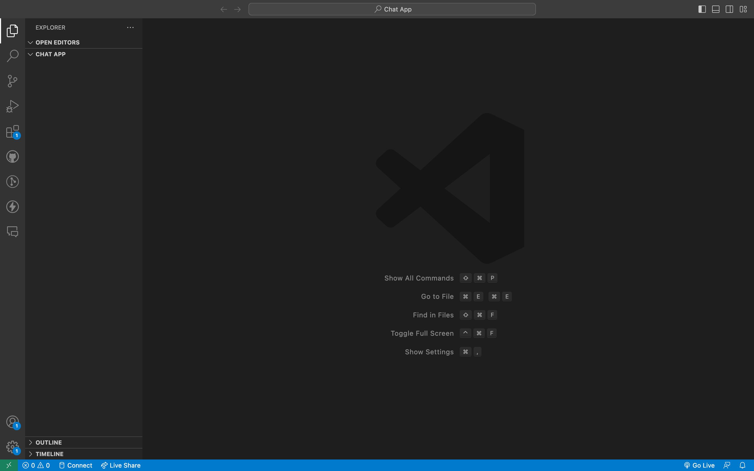The image size is (754, 471).
Task: Click Connect in the status bar
Action: [x=76, y=465]
